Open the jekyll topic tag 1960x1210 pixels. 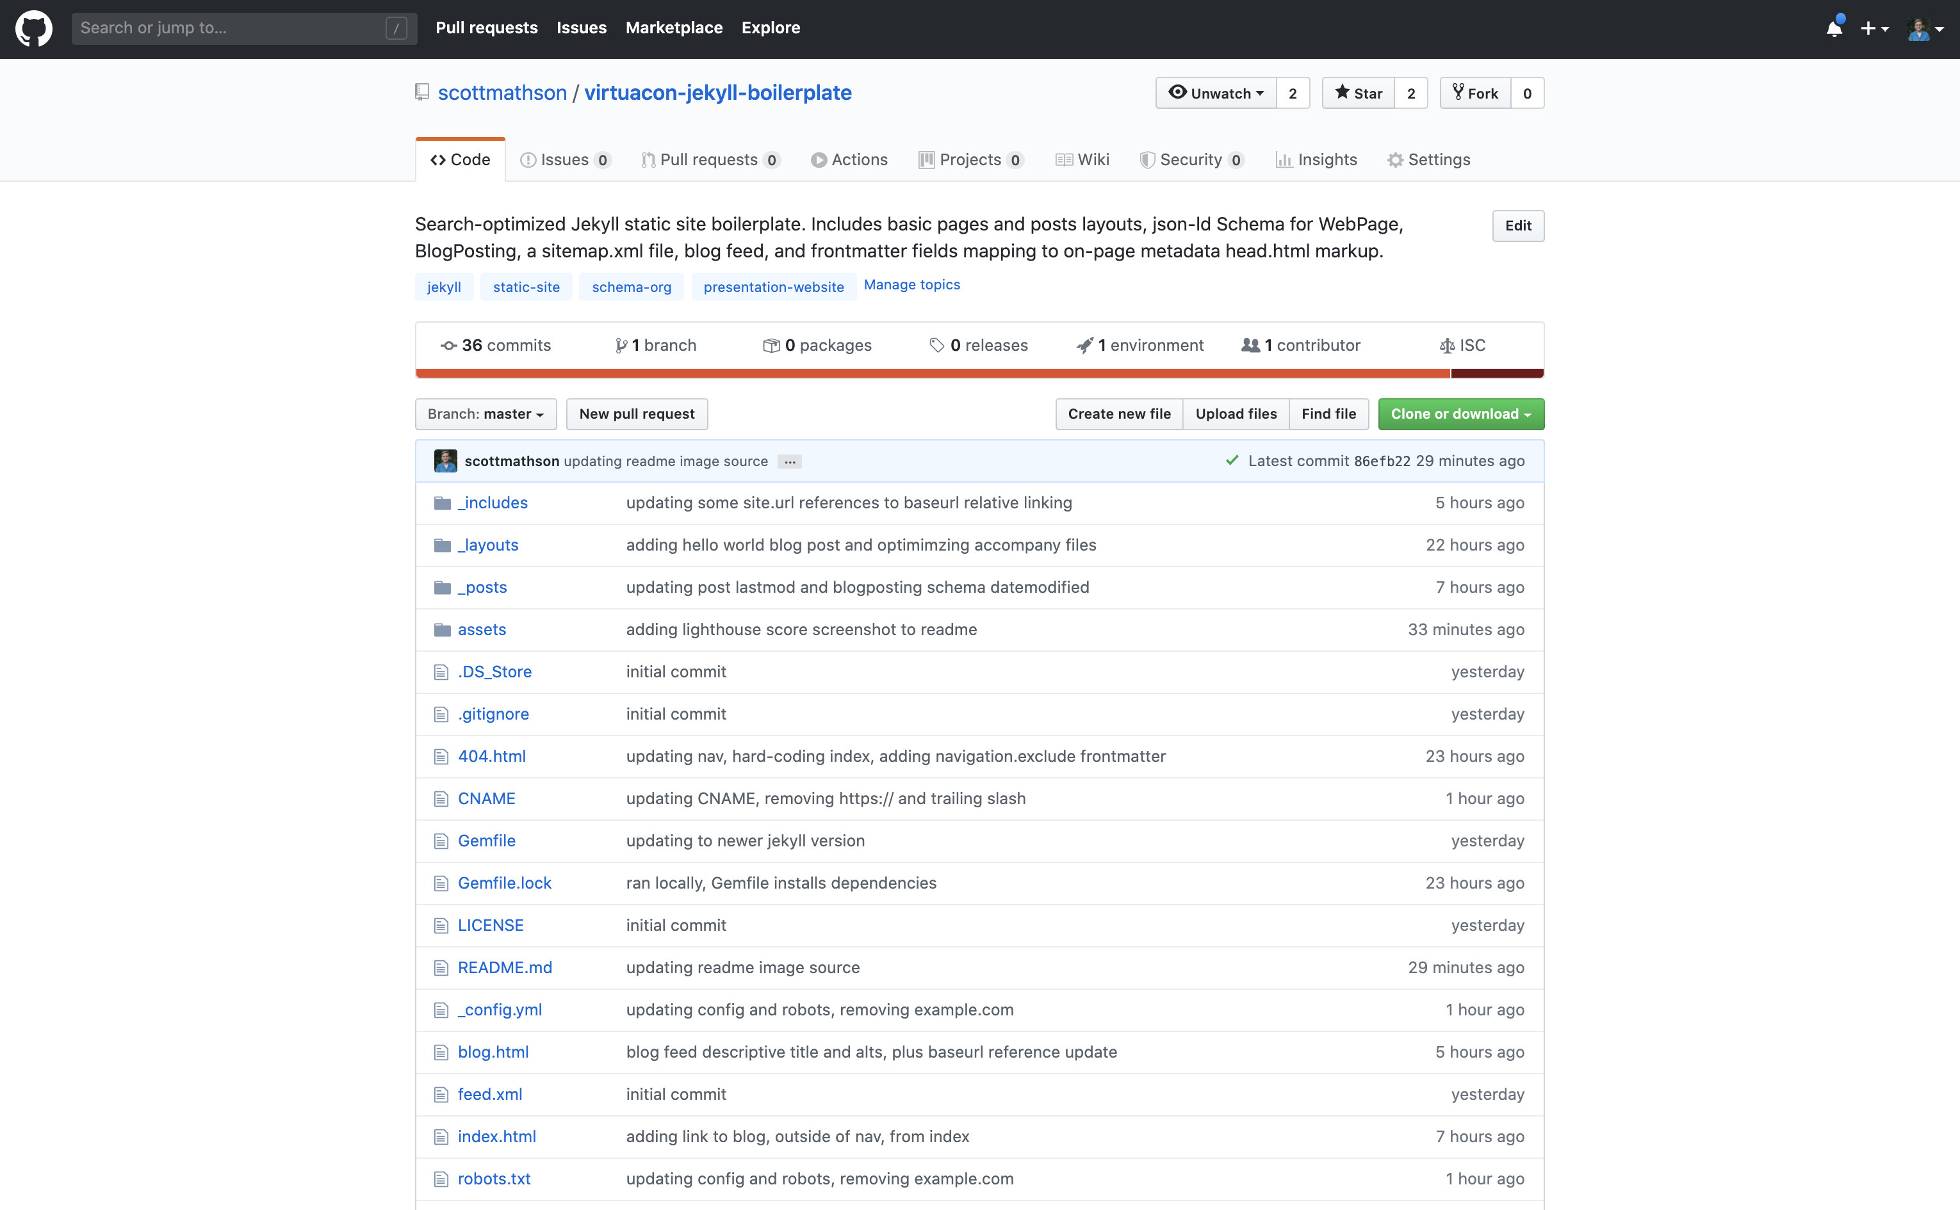(x=445, y=287)
